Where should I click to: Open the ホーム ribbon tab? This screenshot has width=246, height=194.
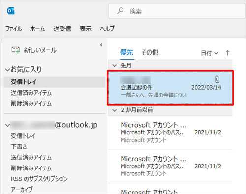(37, 29)
